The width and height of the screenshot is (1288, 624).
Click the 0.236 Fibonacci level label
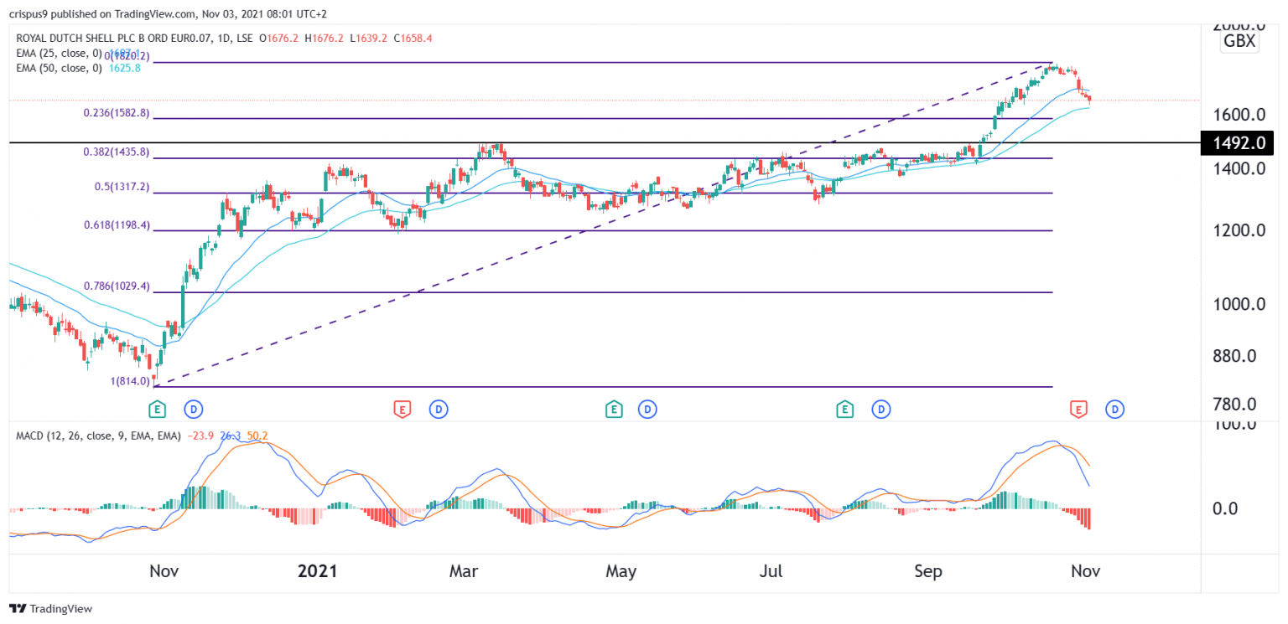coord(116,113)
